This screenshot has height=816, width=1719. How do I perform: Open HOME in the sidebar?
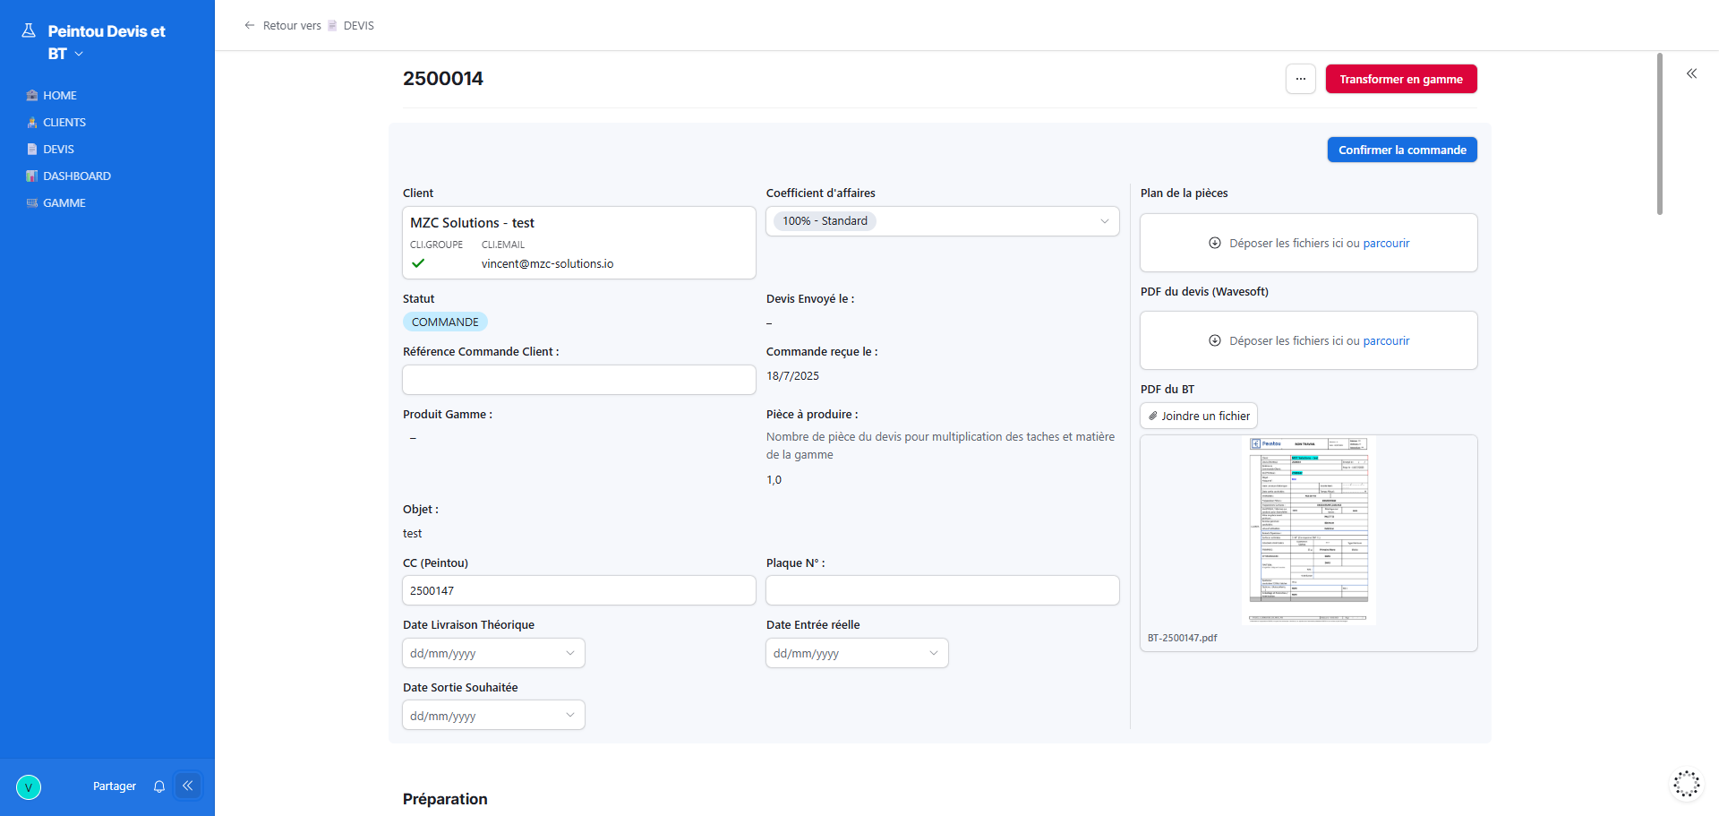tap(60, 96)
